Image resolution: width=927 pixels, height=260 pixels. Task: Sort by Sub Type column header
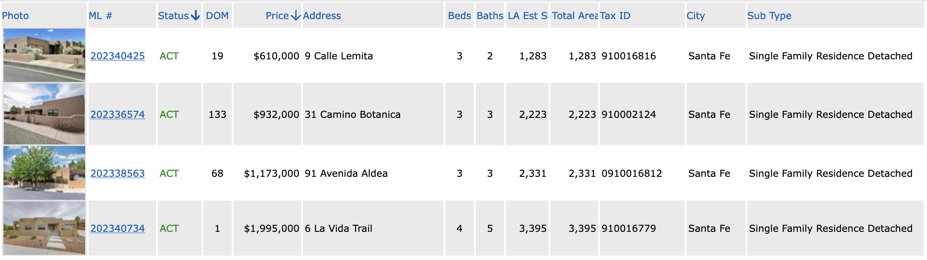[769, 16]
